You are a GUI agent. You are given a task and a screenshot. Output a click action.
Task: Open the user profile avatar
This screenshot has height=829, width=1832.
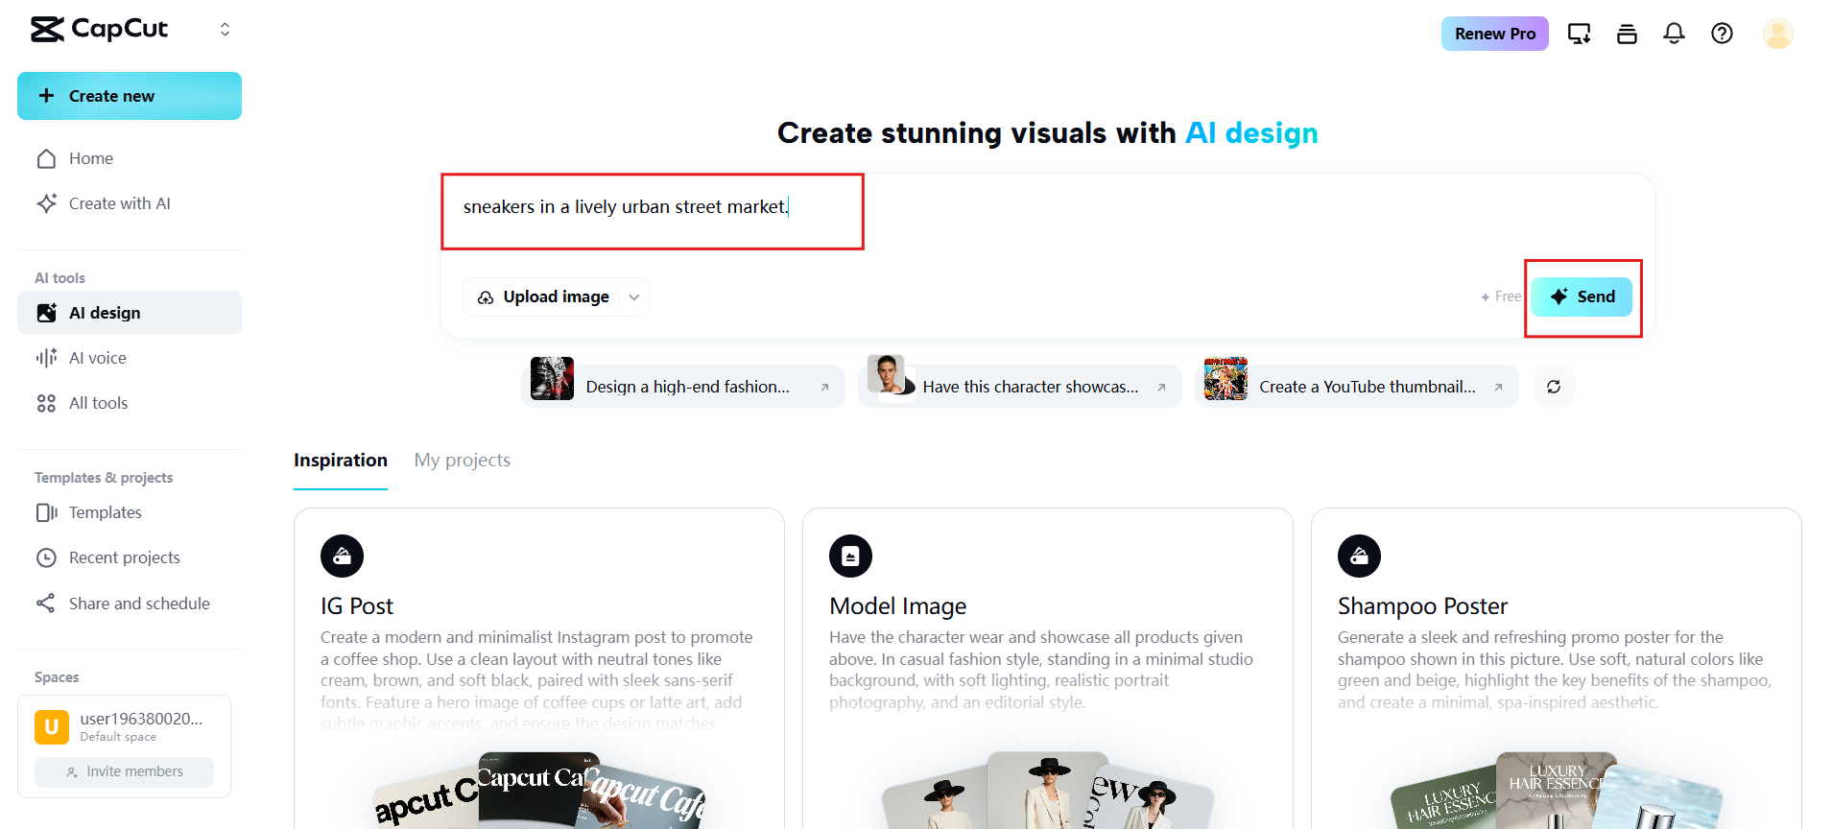[1777, 34]
